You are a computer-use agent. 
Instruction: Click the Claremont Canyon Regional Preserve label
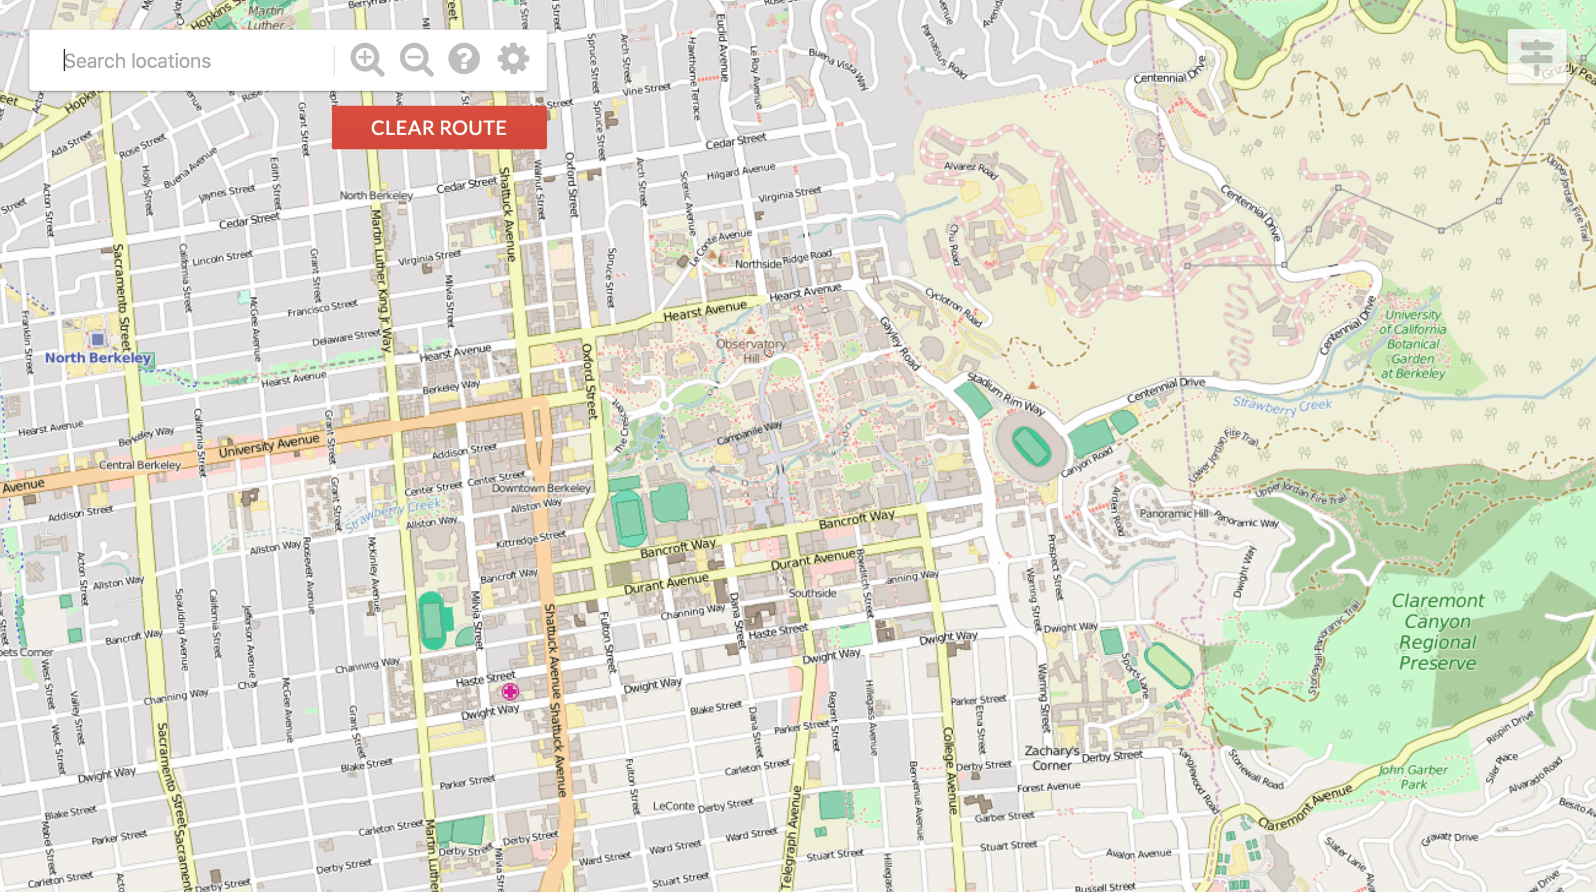coord(1438,632)
